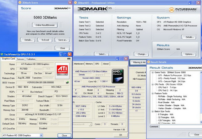The image size is (202, 139).
Task: Open the About tab in CPU-Z
Action: coord(106,64)
